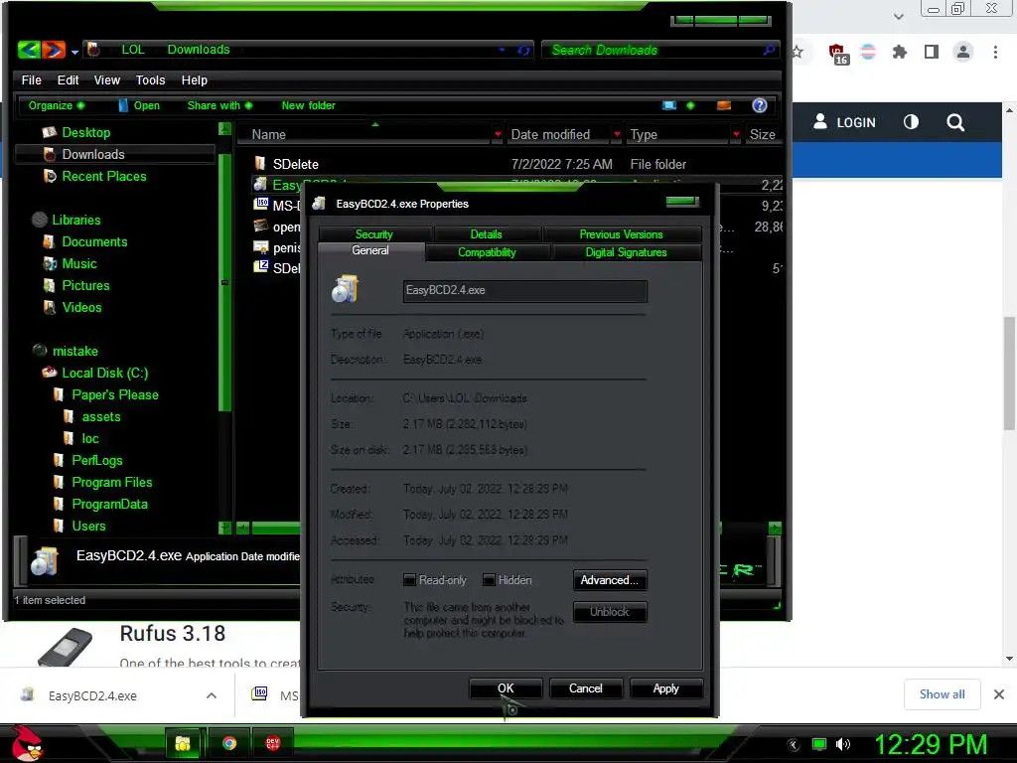The image size is (1017, 763).
Task: Click the refresh icon in address bar
Action: 523,50
